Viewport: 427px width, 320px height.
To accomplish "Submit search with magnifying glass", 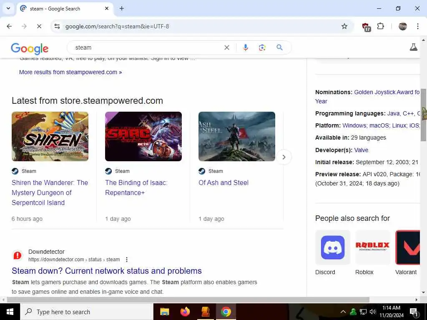I will pos(279,47).
